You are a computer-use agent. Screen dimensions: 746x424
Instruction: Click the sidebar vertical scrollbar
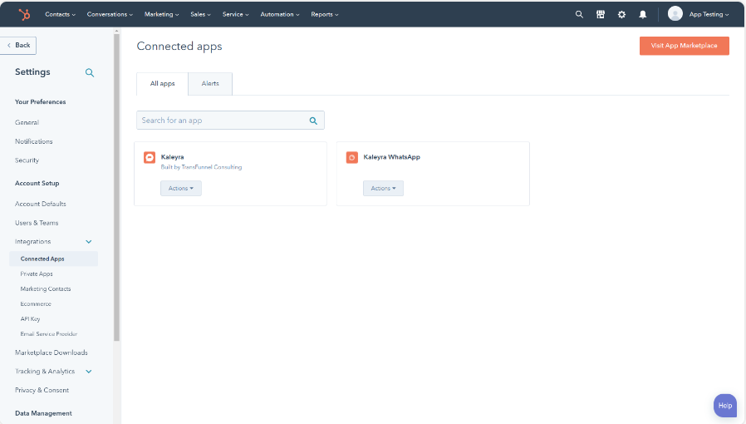pos(116,188)
